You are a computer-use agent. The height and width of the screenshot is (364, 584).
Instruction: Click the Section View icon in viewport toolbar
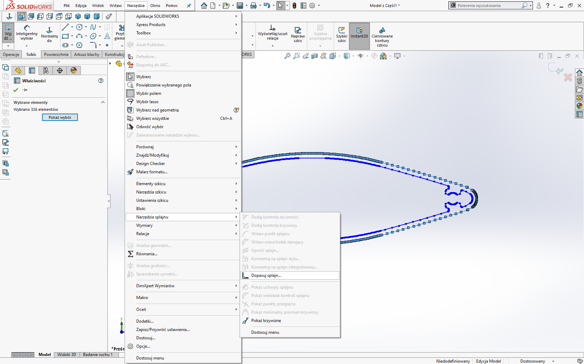click(x=315, y=56)
